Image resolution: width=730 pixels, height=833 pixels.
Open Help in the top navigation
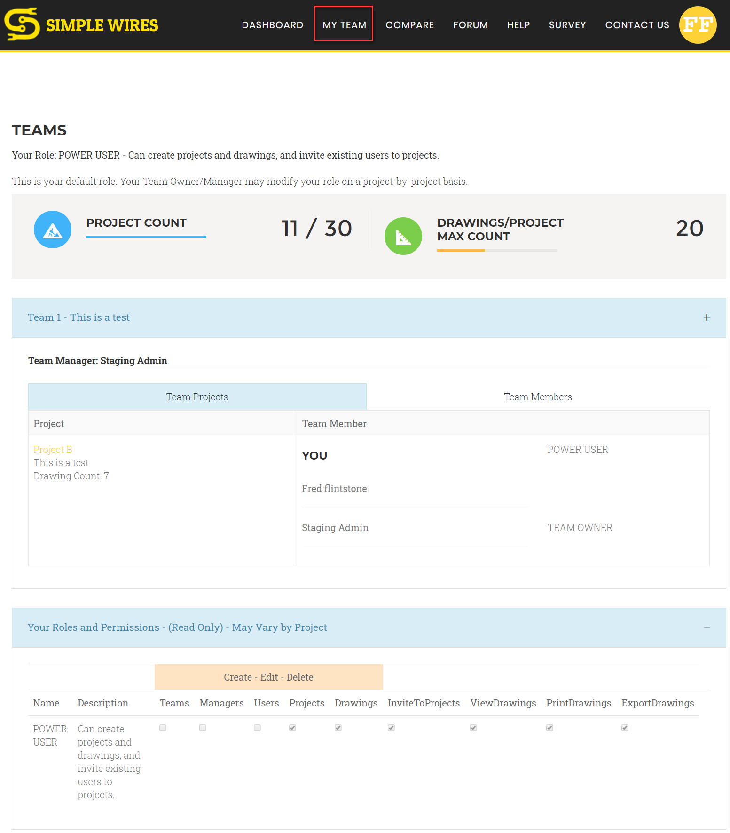coord(518,25)
